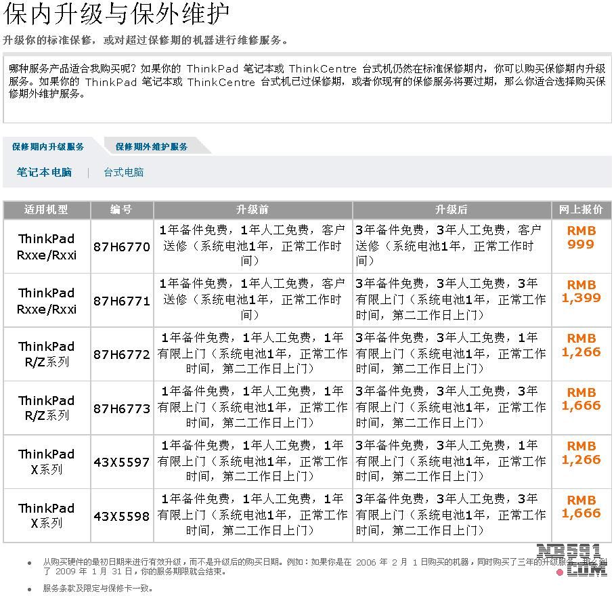The height and width of the screenshot is (596, 616).
Task: Select part number 87H6770
Action: pyautogui.click(x=122, y=247)
